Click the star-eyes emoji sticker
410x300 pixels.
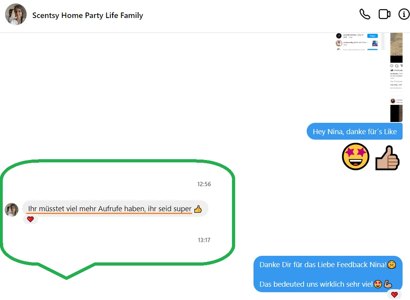click(x=355, y=156)
